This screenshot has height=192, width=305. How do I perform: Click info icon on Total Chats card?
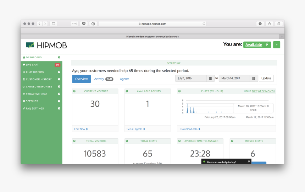pos(127,141)
